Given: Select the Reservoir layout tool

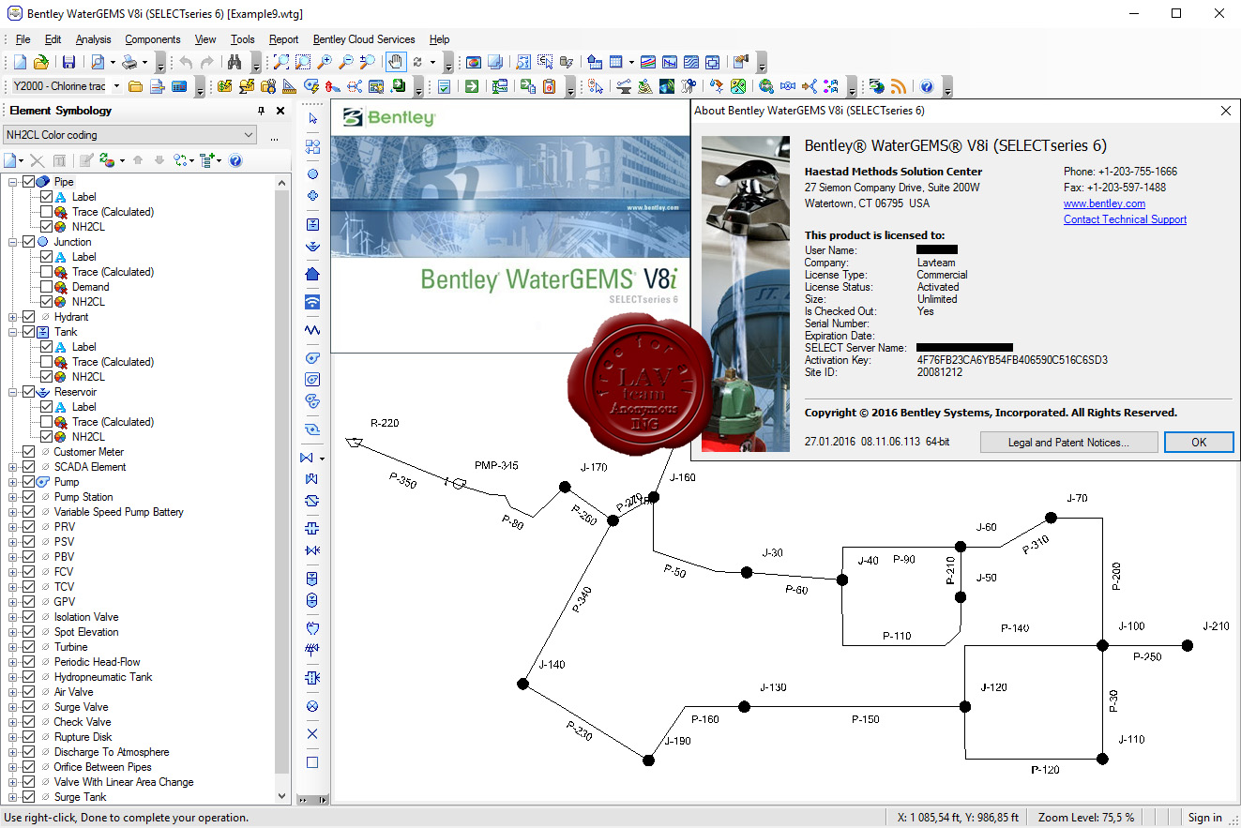Looking at the screenshot, I should [312, 247].
